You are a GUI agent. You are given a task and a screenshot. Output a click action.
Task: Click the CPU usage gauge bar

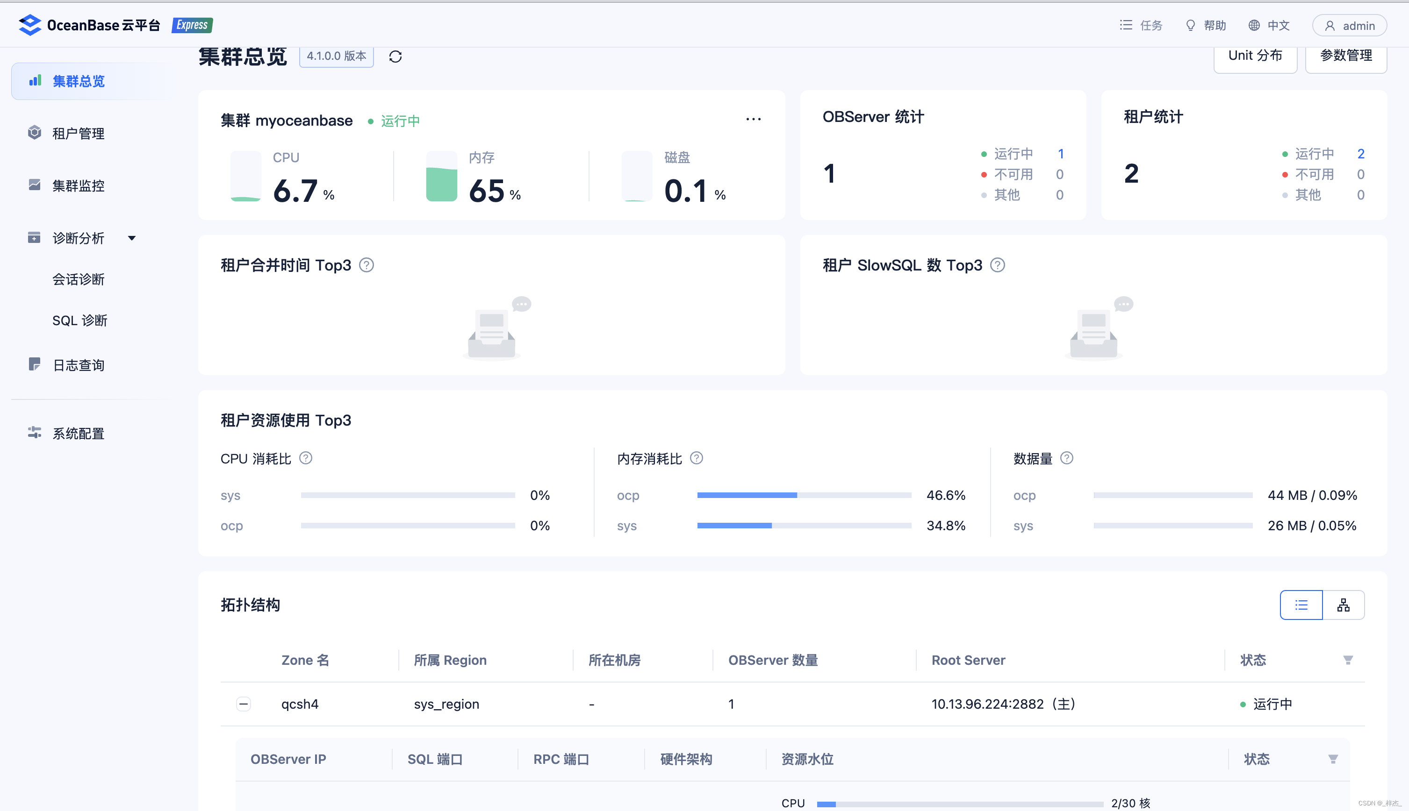point(246,177)
